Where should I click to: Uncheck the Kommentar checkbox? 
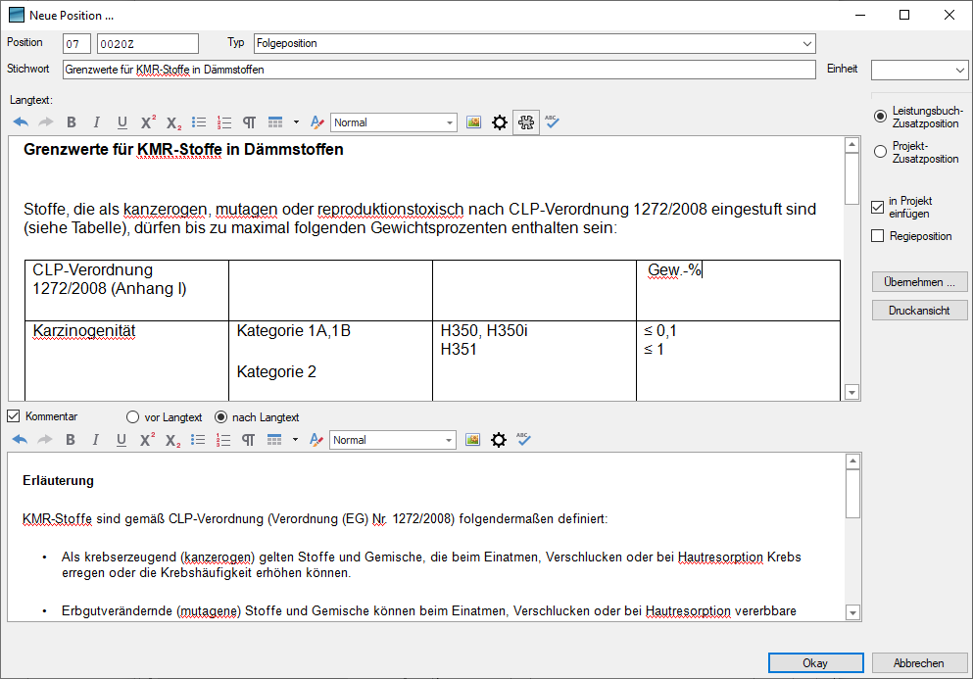(x=14, y=416)
